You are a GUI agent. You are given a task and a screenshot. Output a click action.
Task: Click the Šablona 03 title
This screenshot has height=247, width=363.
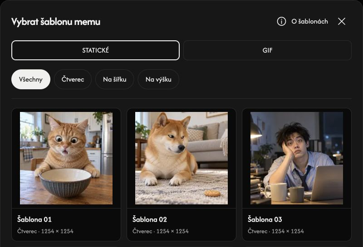pyautogui.click(x=265, y=219)
